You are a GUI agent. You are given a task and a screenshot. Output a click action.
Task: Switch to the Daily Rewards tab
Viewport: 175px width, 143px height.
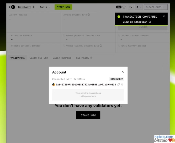pyautogui.click(x=62, y=58)
